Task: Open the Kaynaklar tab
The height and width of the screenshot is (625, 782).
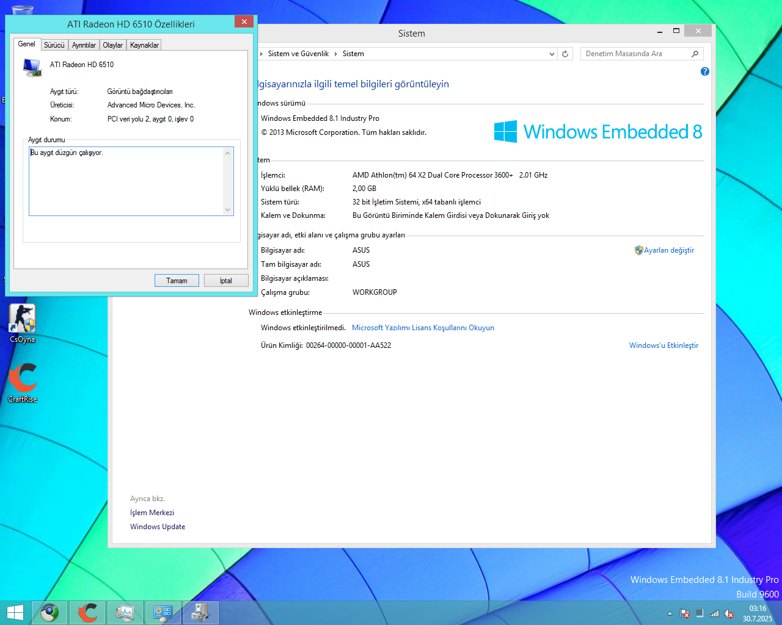Action: click(x=145, y=45)
